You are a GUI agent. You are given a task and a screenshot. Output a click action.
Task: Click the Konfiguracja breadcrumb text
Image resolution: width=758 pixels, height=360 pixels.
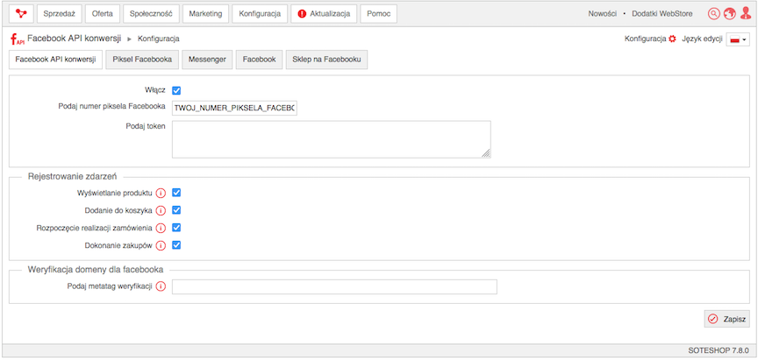tap(159, 39)
